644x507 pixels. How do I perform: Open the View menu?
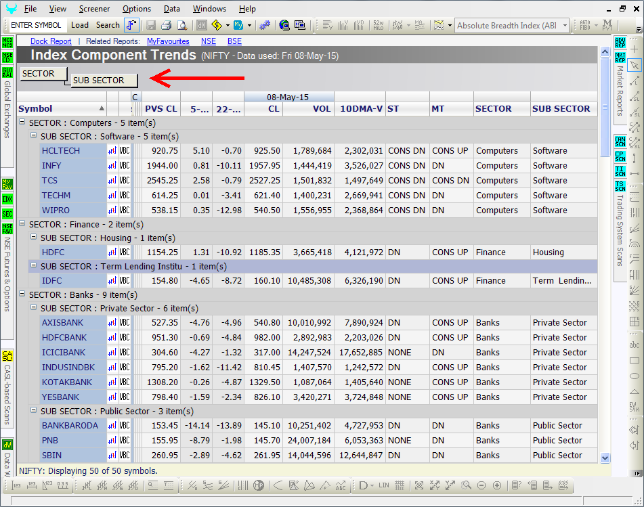(x=58, y=9)
